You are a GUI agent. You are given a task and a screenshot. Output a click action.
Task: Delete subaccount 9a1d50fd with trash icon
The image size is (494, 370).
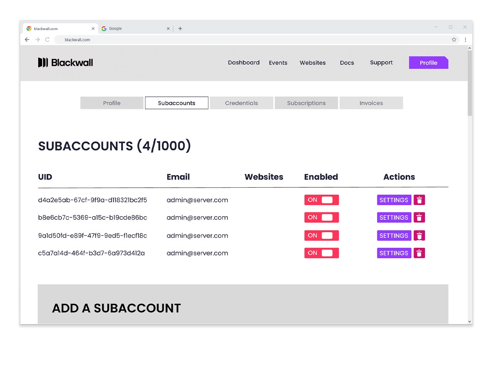(419, 235)
